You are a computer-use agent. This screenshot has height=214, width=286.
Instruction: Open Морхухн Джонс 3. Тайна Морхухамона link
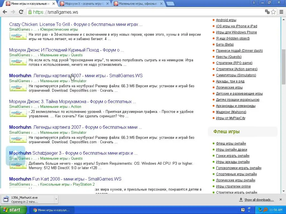[x=72, y=101]
